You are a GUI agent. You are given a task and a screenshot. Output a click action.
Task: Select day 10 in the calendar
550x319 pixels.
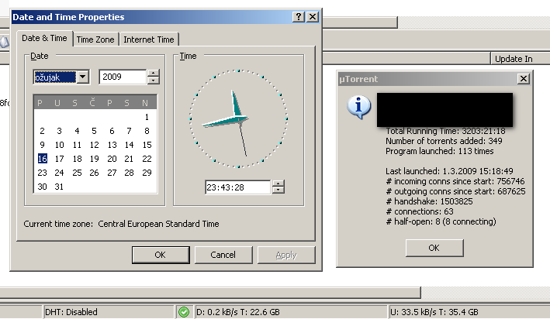59,145
